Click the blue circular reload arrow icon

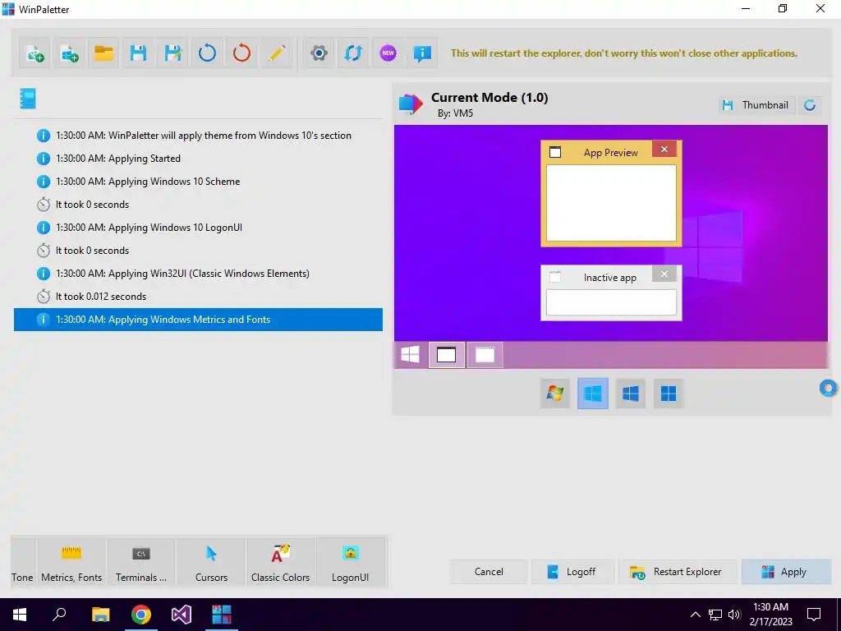point(207,53)
